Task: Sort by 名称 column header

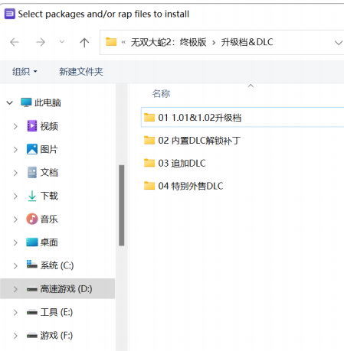Action: 161,93
